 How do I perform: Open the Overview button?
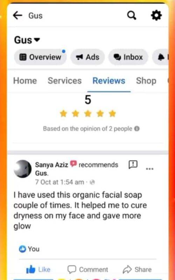point(40,57)
